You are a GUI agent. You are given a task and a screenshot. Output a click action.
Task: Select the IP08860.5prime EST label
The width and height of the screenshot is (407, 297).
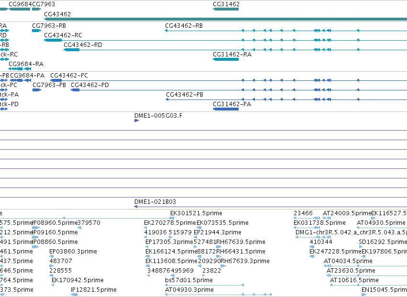tap(55, 242)
